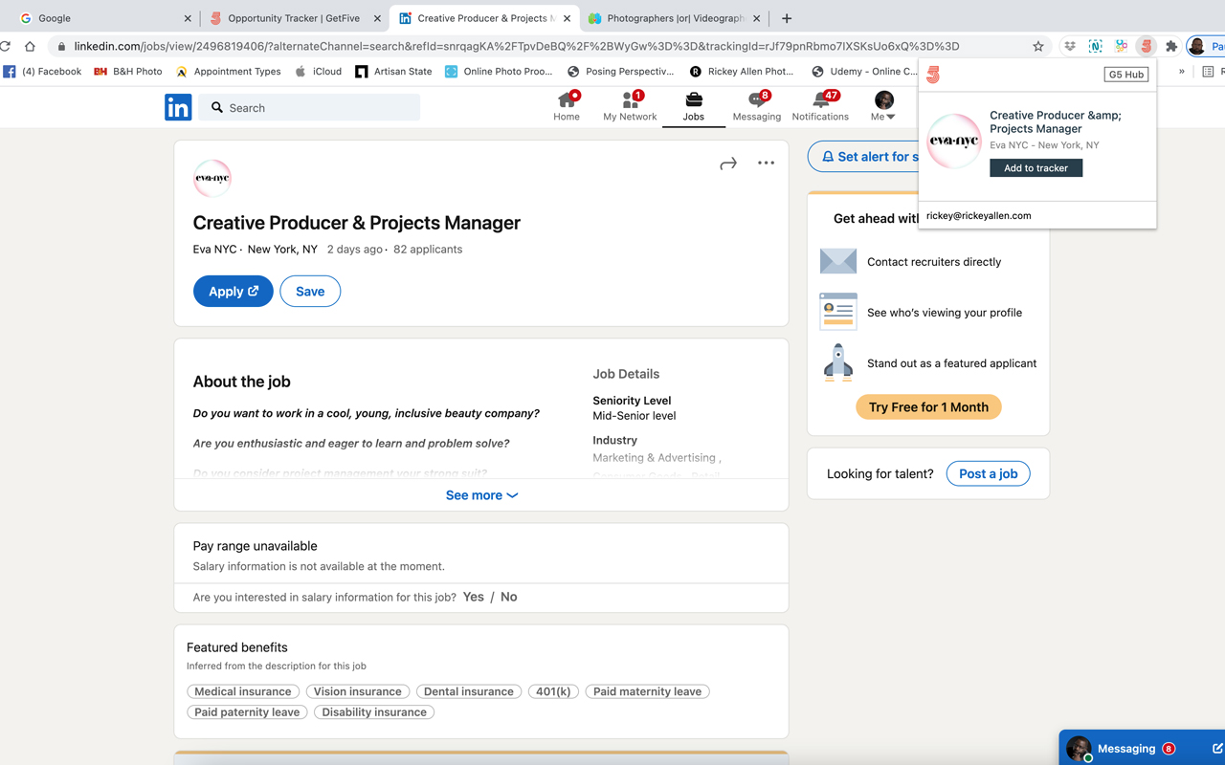1225x765 pixels.
Task: Click the Vision insurance benefit tag
Action: [x=358, y=691]
